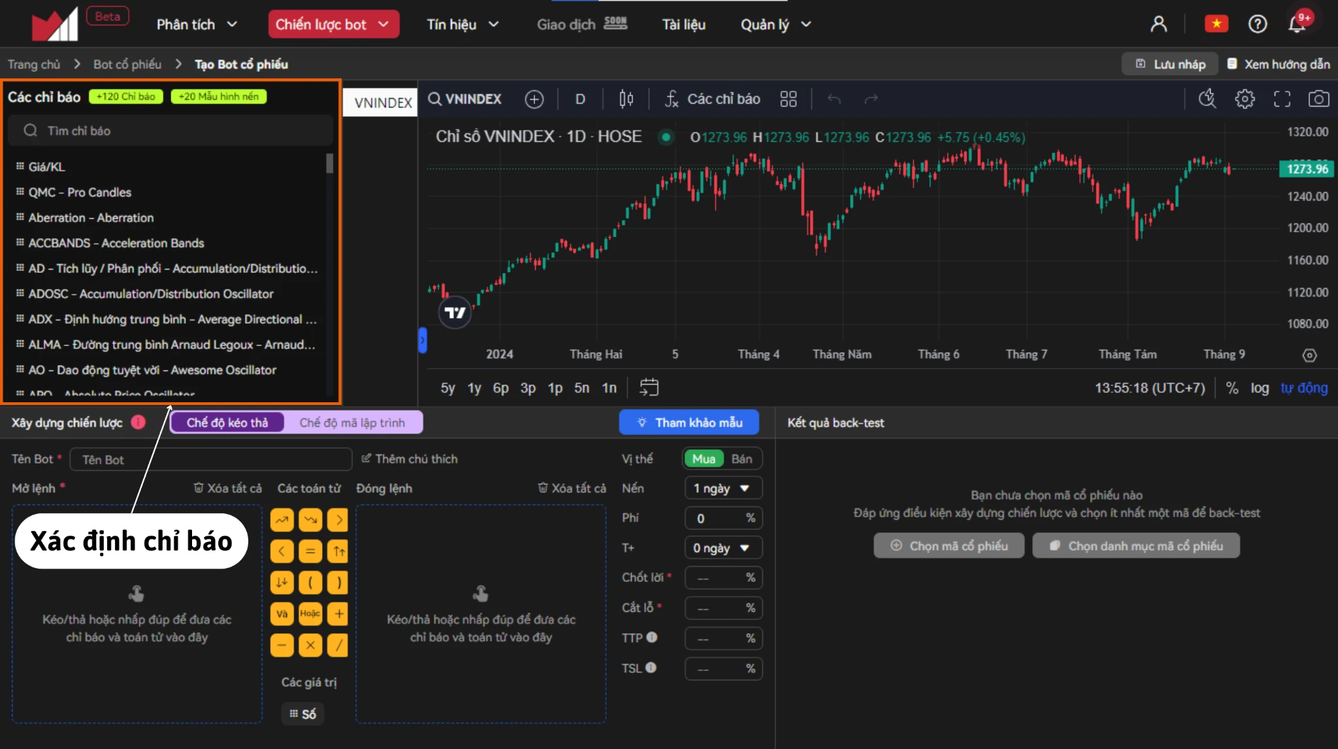Insert the crossing-up operator
The image size is (1338, 749).
point(282,520)
